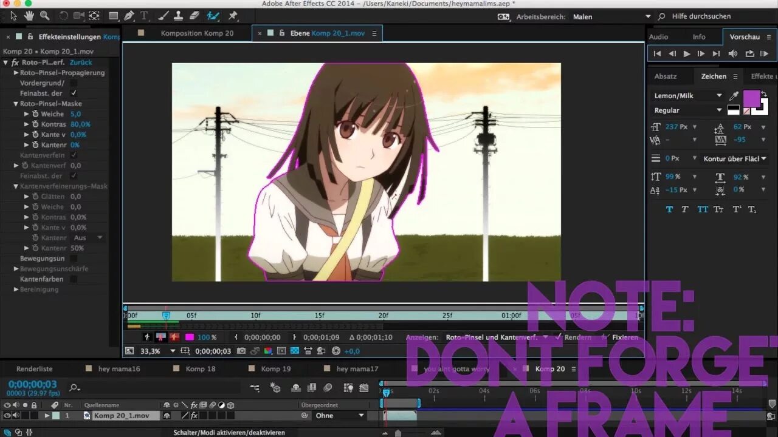
Task: Select the Eraser tool
Action: tap(194, 16)
